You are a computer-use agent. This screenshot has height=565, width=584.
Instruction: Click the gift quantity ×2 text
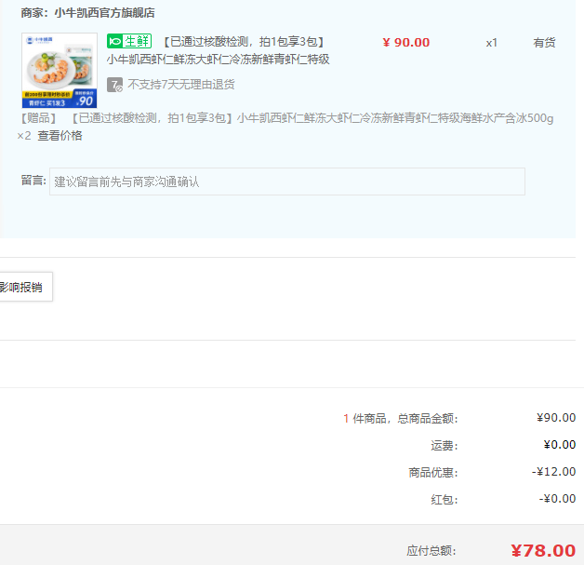click(x=24, y=136)
